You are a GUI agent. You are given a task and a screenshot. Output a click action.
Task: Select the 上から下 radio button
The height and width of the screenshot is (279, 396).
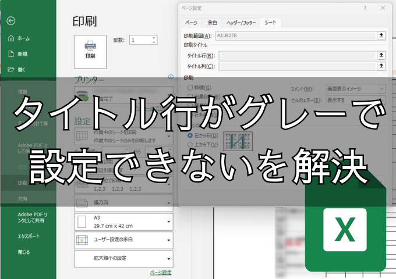(x=190, y=145)
